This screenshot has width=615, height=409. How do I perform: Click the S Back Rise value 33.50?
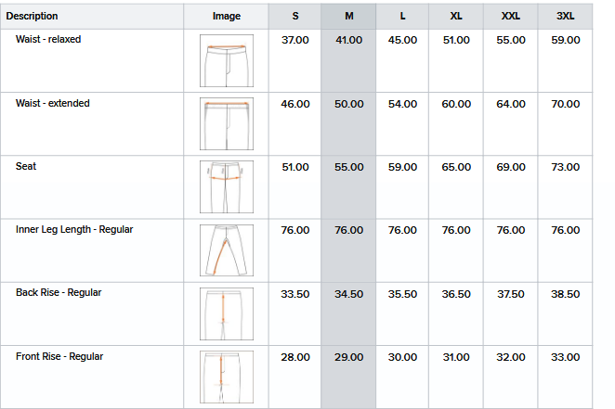[295, 294]
